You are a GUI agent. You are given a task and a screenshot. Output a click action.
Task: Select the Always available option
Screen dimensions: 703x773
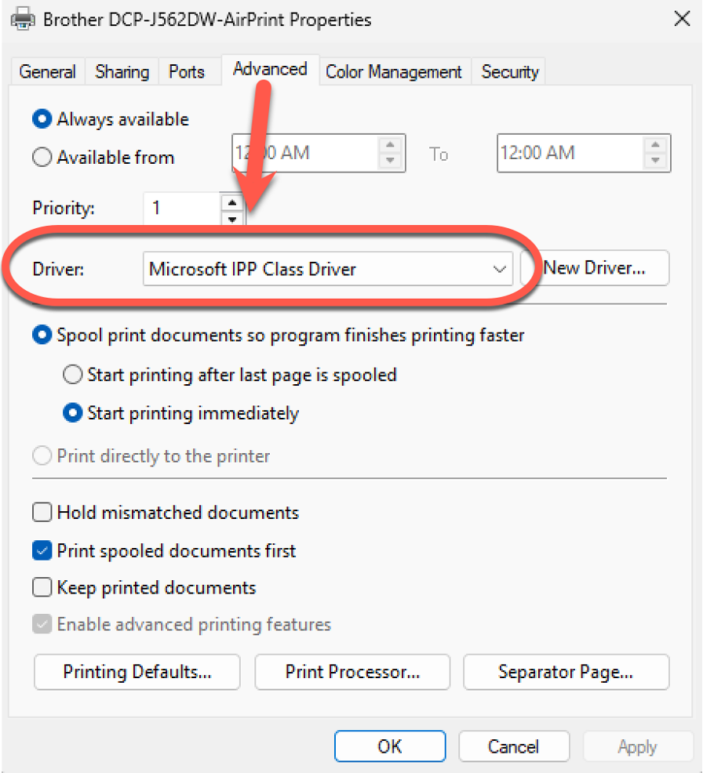tap(42, 119)
